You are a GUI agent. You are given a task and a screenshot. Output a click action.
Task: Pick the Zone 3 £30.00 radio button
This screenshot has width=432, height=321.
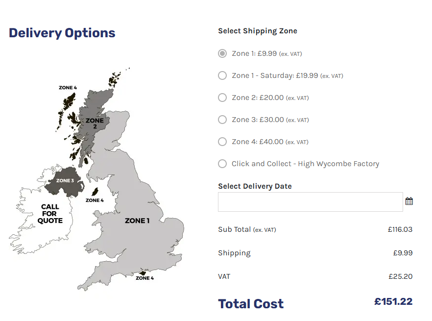tap(222, 120)
